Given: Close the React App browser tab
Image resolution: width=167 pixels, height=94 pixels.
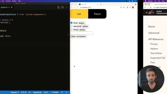Looking at the screenshot, I should [97, 4].
